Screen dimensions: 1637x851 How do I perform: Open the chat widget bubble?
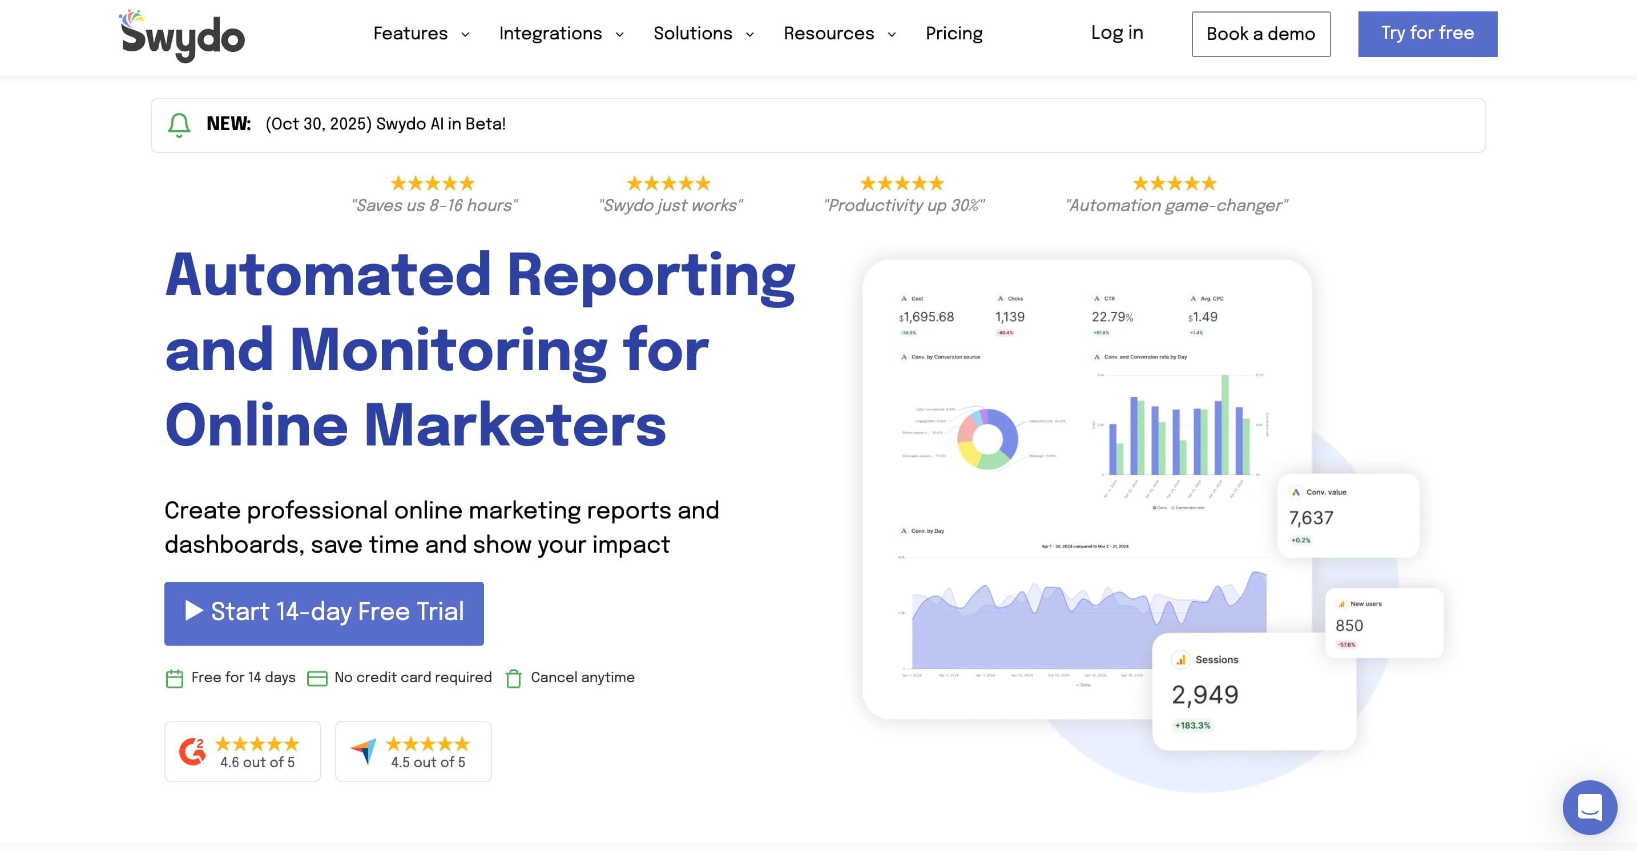[x=1589, y=807]
